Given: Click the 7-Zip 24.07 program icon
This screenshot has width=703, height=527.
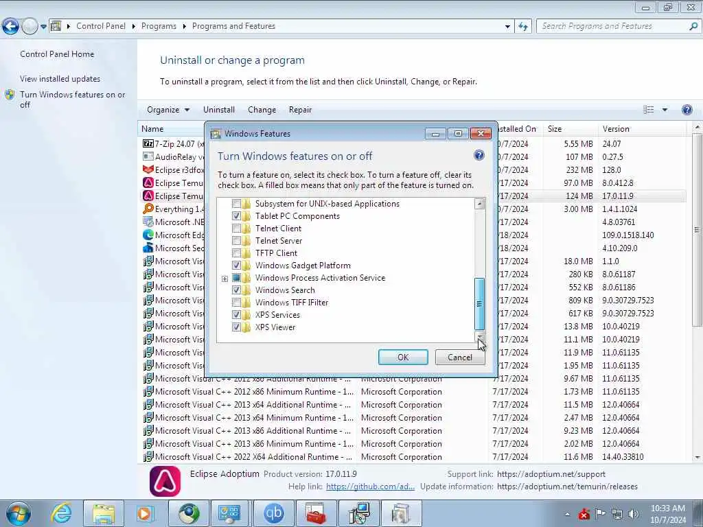Looking at the screenshot, I should (148, 144).
